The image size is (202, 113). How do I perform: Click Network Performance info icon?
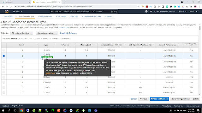tap(178, 45)
